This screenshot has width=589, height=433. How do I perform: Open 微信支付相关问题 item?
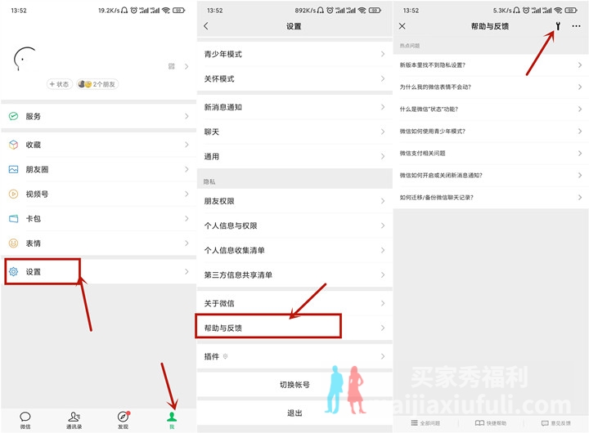pos(491,153)
